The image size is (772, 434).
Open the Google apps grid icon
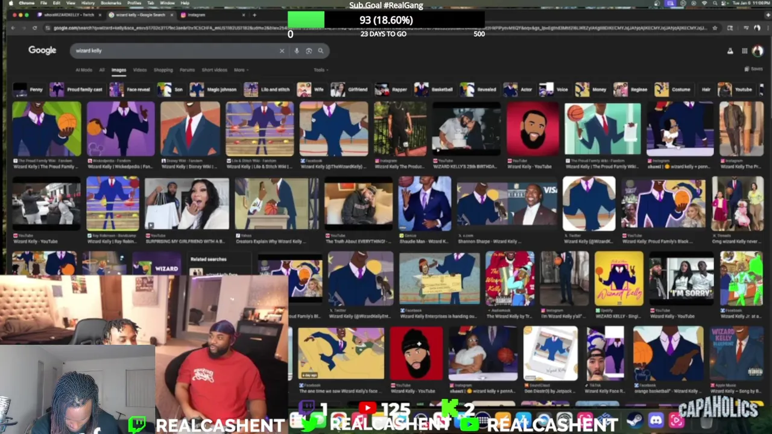click(x=745, y=51)
